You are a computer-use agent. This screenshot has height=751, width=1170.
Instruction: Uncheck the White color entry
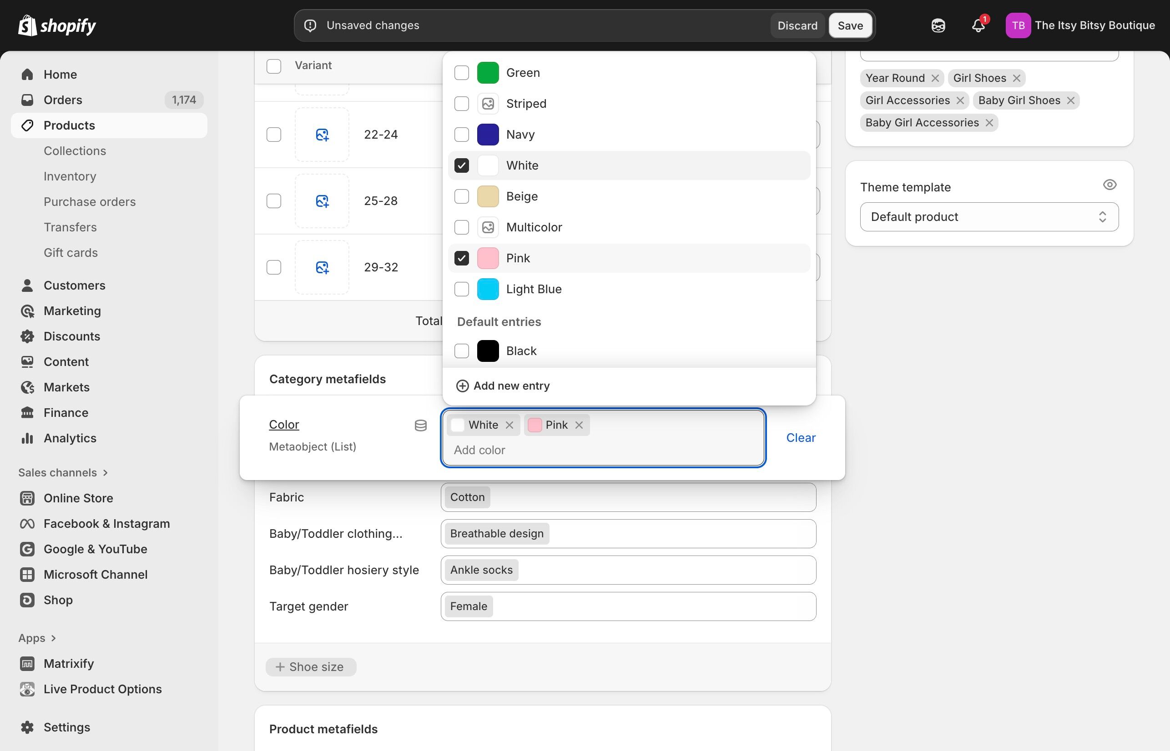click(x=461, y=165)
